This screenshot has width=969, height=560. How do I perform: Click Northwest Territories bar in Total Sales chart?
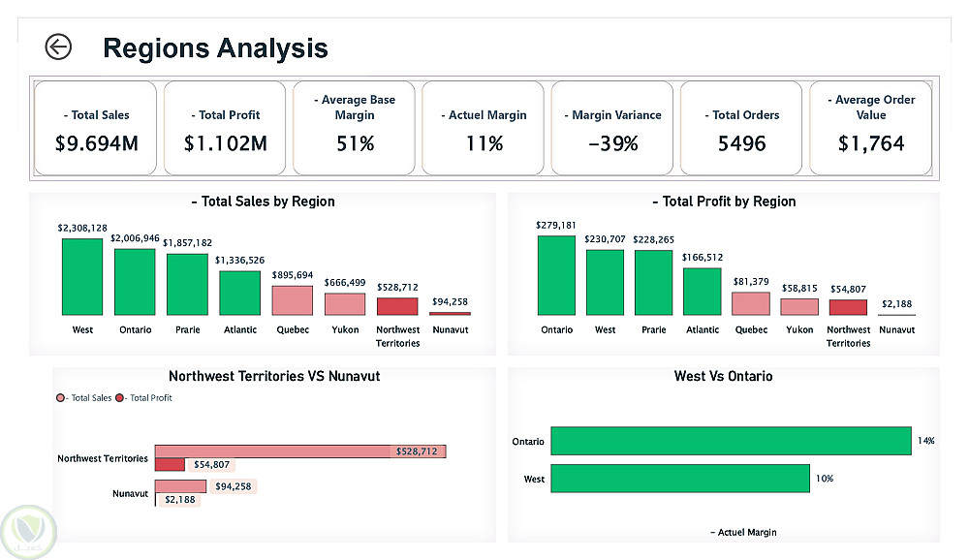[397, 306]
